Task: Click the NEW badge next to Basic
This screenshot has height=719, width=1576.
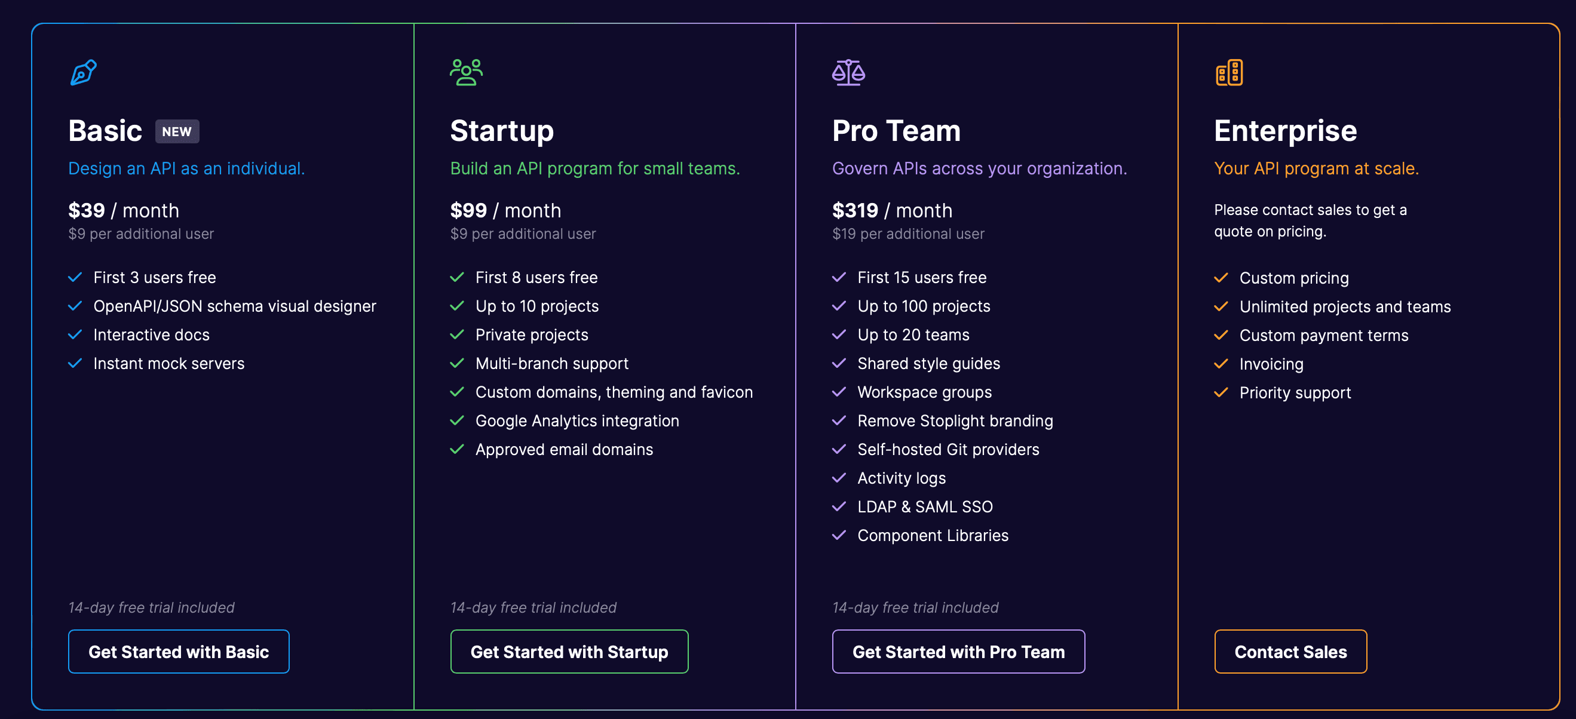Action: pos(177,131)
